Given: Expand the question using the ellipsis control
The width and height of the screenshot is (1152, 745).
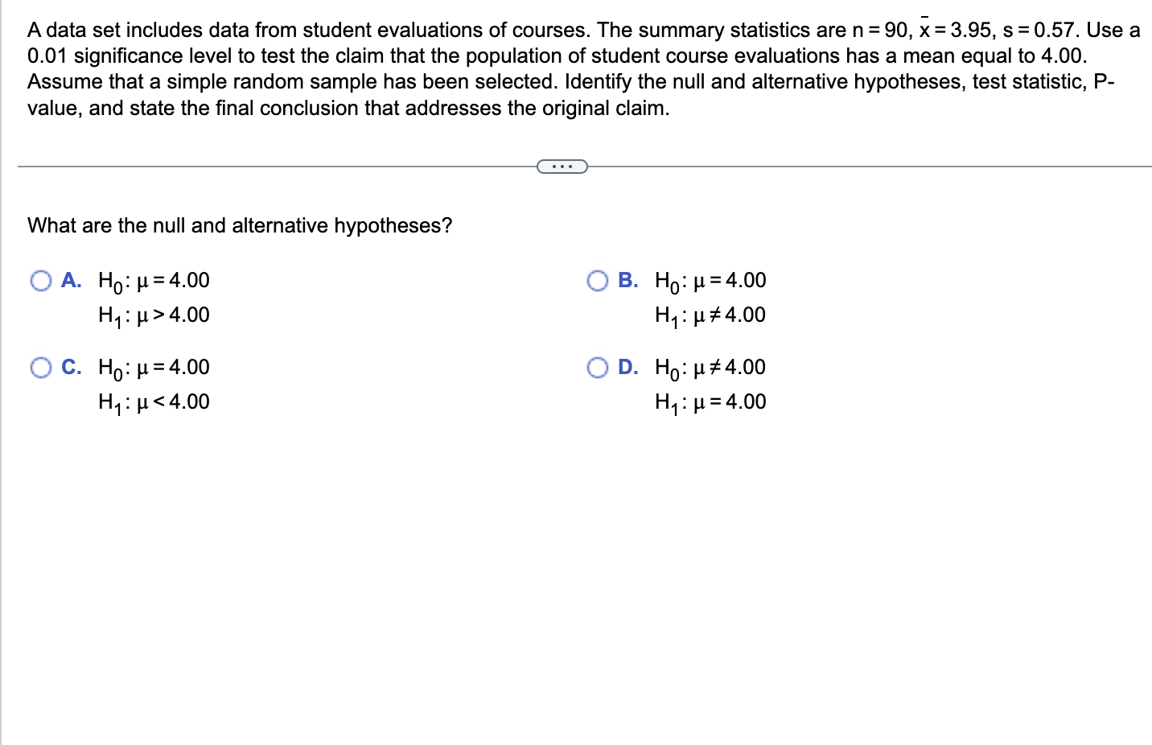Looking at the screenshot, I should click(x=562, y=167).
